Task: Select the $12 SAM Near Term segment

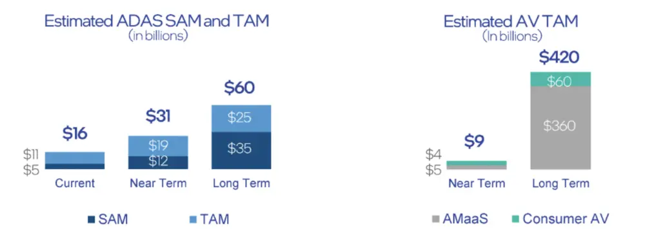Action: point(159,162)
